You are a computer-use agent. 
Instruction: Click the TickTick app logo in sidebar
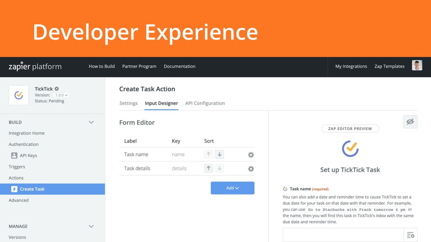19,95
